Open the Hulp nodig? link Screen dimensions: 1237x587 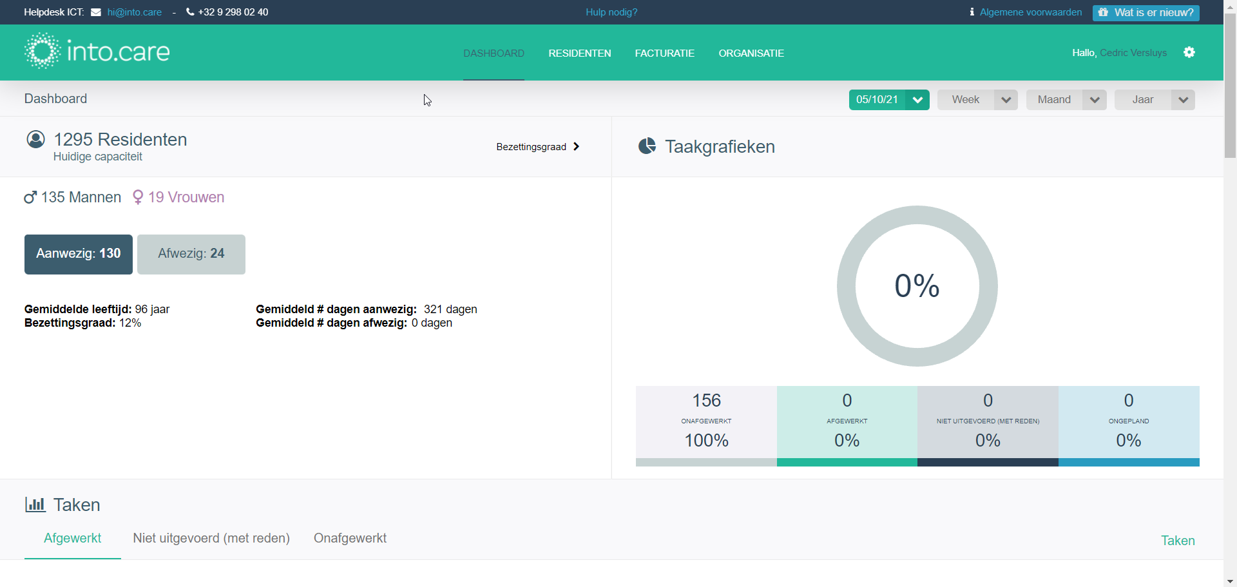pyautogui.click(x=611, y=12)
